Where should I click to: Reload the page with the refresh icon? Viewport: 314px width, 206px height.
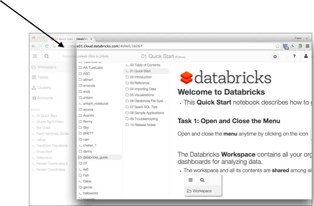(x=47, y=46)
